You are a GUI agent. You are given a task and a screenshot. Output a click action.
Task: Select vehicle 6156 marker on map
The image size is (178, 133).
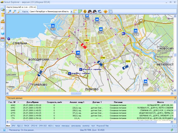click(x=84, y=46)
